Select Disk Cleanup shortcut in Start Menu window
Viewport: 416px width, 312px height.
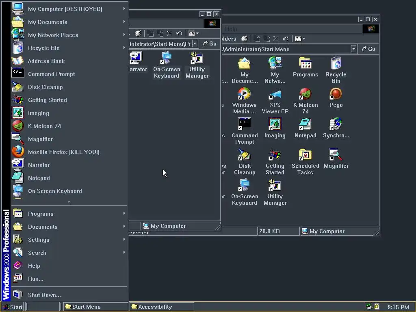(244, 162)
